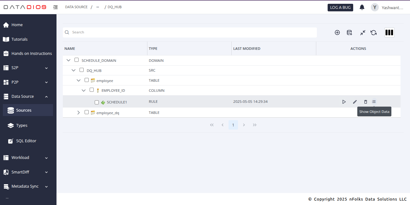The height and width of the screenshot is (205, 410).
Task: Open notifications bell
Action: [362, 7]
